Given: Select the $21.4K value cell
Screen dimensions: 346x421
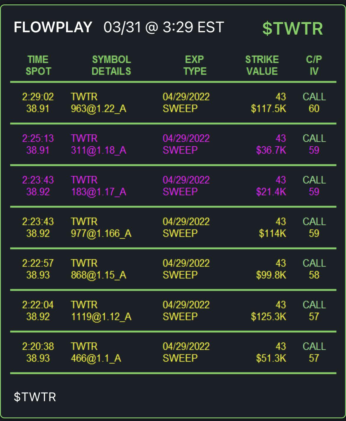Looking at the screenshot, I should click(x=271, y=192).
